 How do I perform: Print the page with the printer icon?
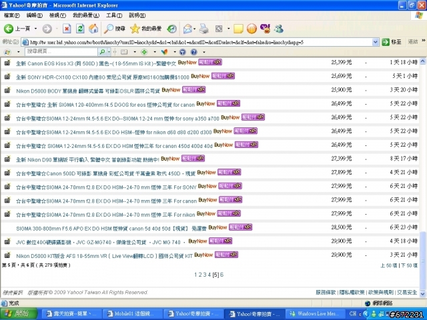click(x=203, y=29)
